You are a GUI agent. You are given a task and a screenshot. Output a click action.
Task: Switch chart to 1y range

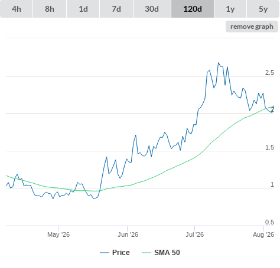pyautogui.click(x=230, y=9)
